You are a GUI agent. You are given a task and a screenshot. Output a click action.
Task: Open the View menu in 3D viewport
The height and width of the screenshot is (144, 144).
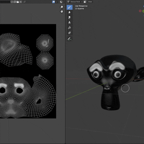pyautogui.click(x=90, y=2)
